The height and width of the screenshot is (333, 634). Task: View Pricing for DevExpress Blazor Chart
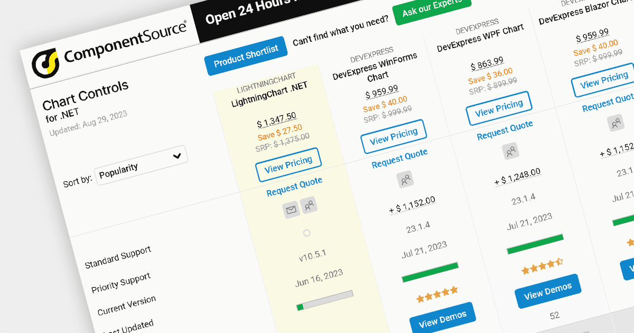click(x=604, y=80)
